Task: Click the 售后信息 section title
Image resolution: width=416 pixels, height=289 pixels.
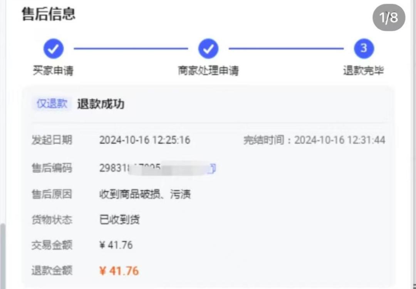Action: 49,14
